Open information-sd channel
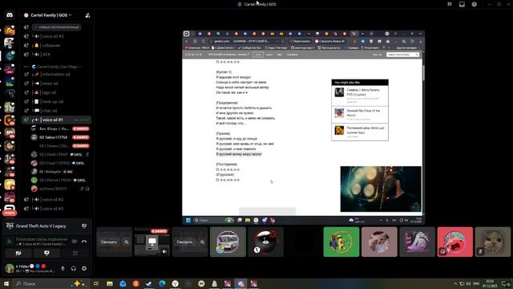 pos(56,75)
